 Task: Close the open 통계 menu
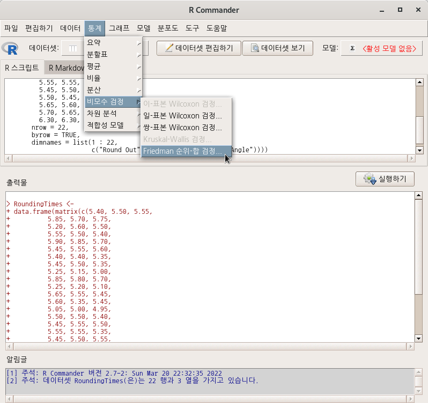(95, 28)
